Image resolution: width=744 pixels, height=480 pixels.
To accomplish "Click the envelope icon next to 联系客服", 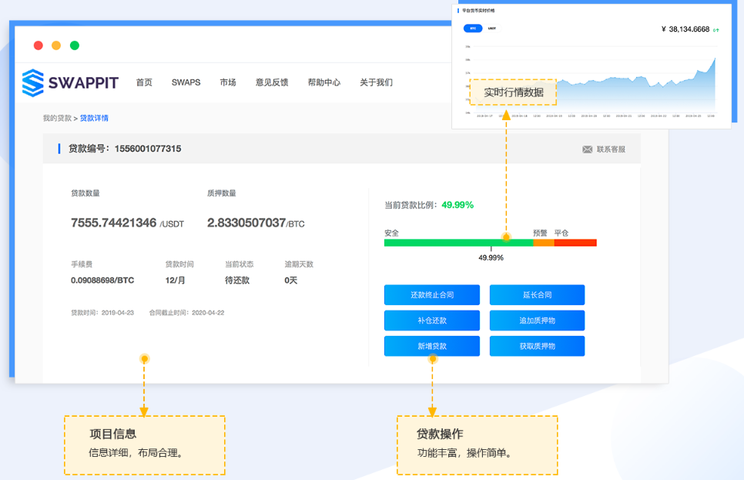I will click(x=588, y=149).
